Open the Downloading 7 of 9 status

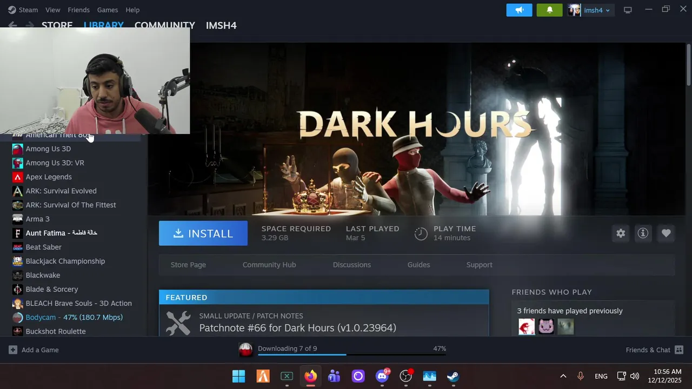pos(287,348)
